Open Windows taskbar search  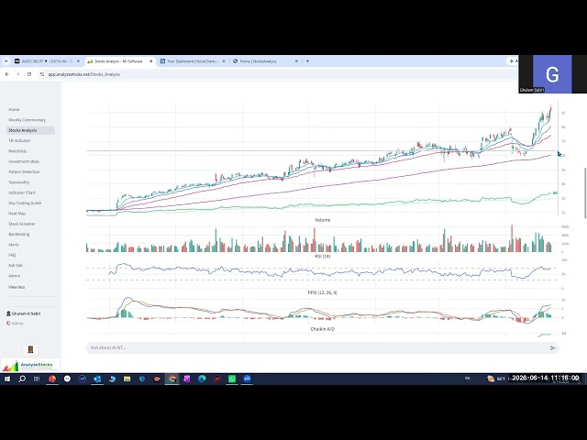[x=22, y=379]
